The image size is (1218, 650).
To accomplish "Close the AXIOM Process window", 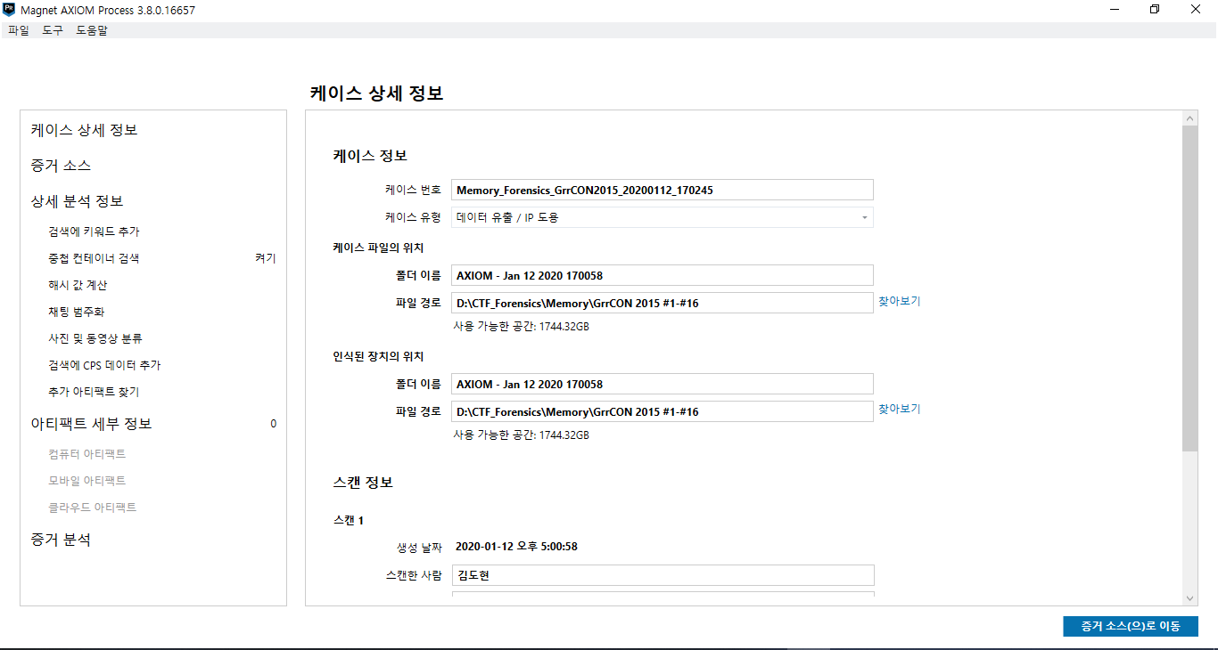I will tap(1196, 10).
